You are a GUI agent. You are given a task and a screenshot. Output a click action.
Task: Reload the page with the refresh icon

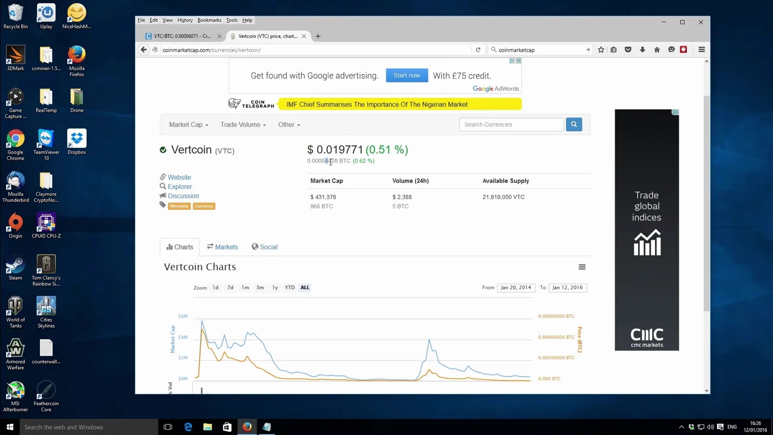(478, 50)
